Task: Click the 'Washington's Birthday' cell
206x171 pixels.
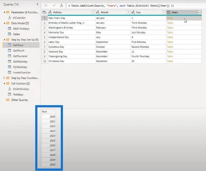Action: click(x=72, y=28)
